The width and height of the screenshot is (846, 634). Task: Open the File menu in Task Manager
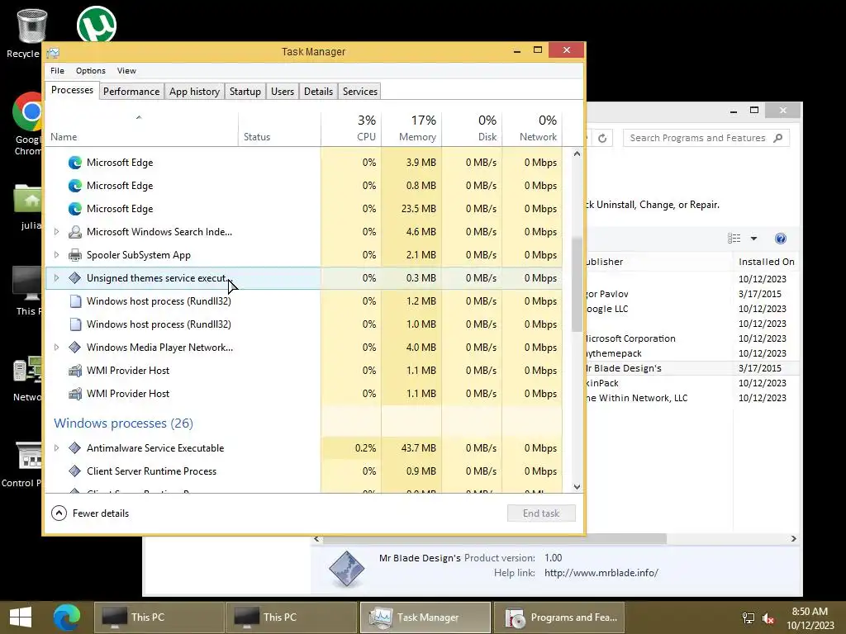click(x=57, y=71)
